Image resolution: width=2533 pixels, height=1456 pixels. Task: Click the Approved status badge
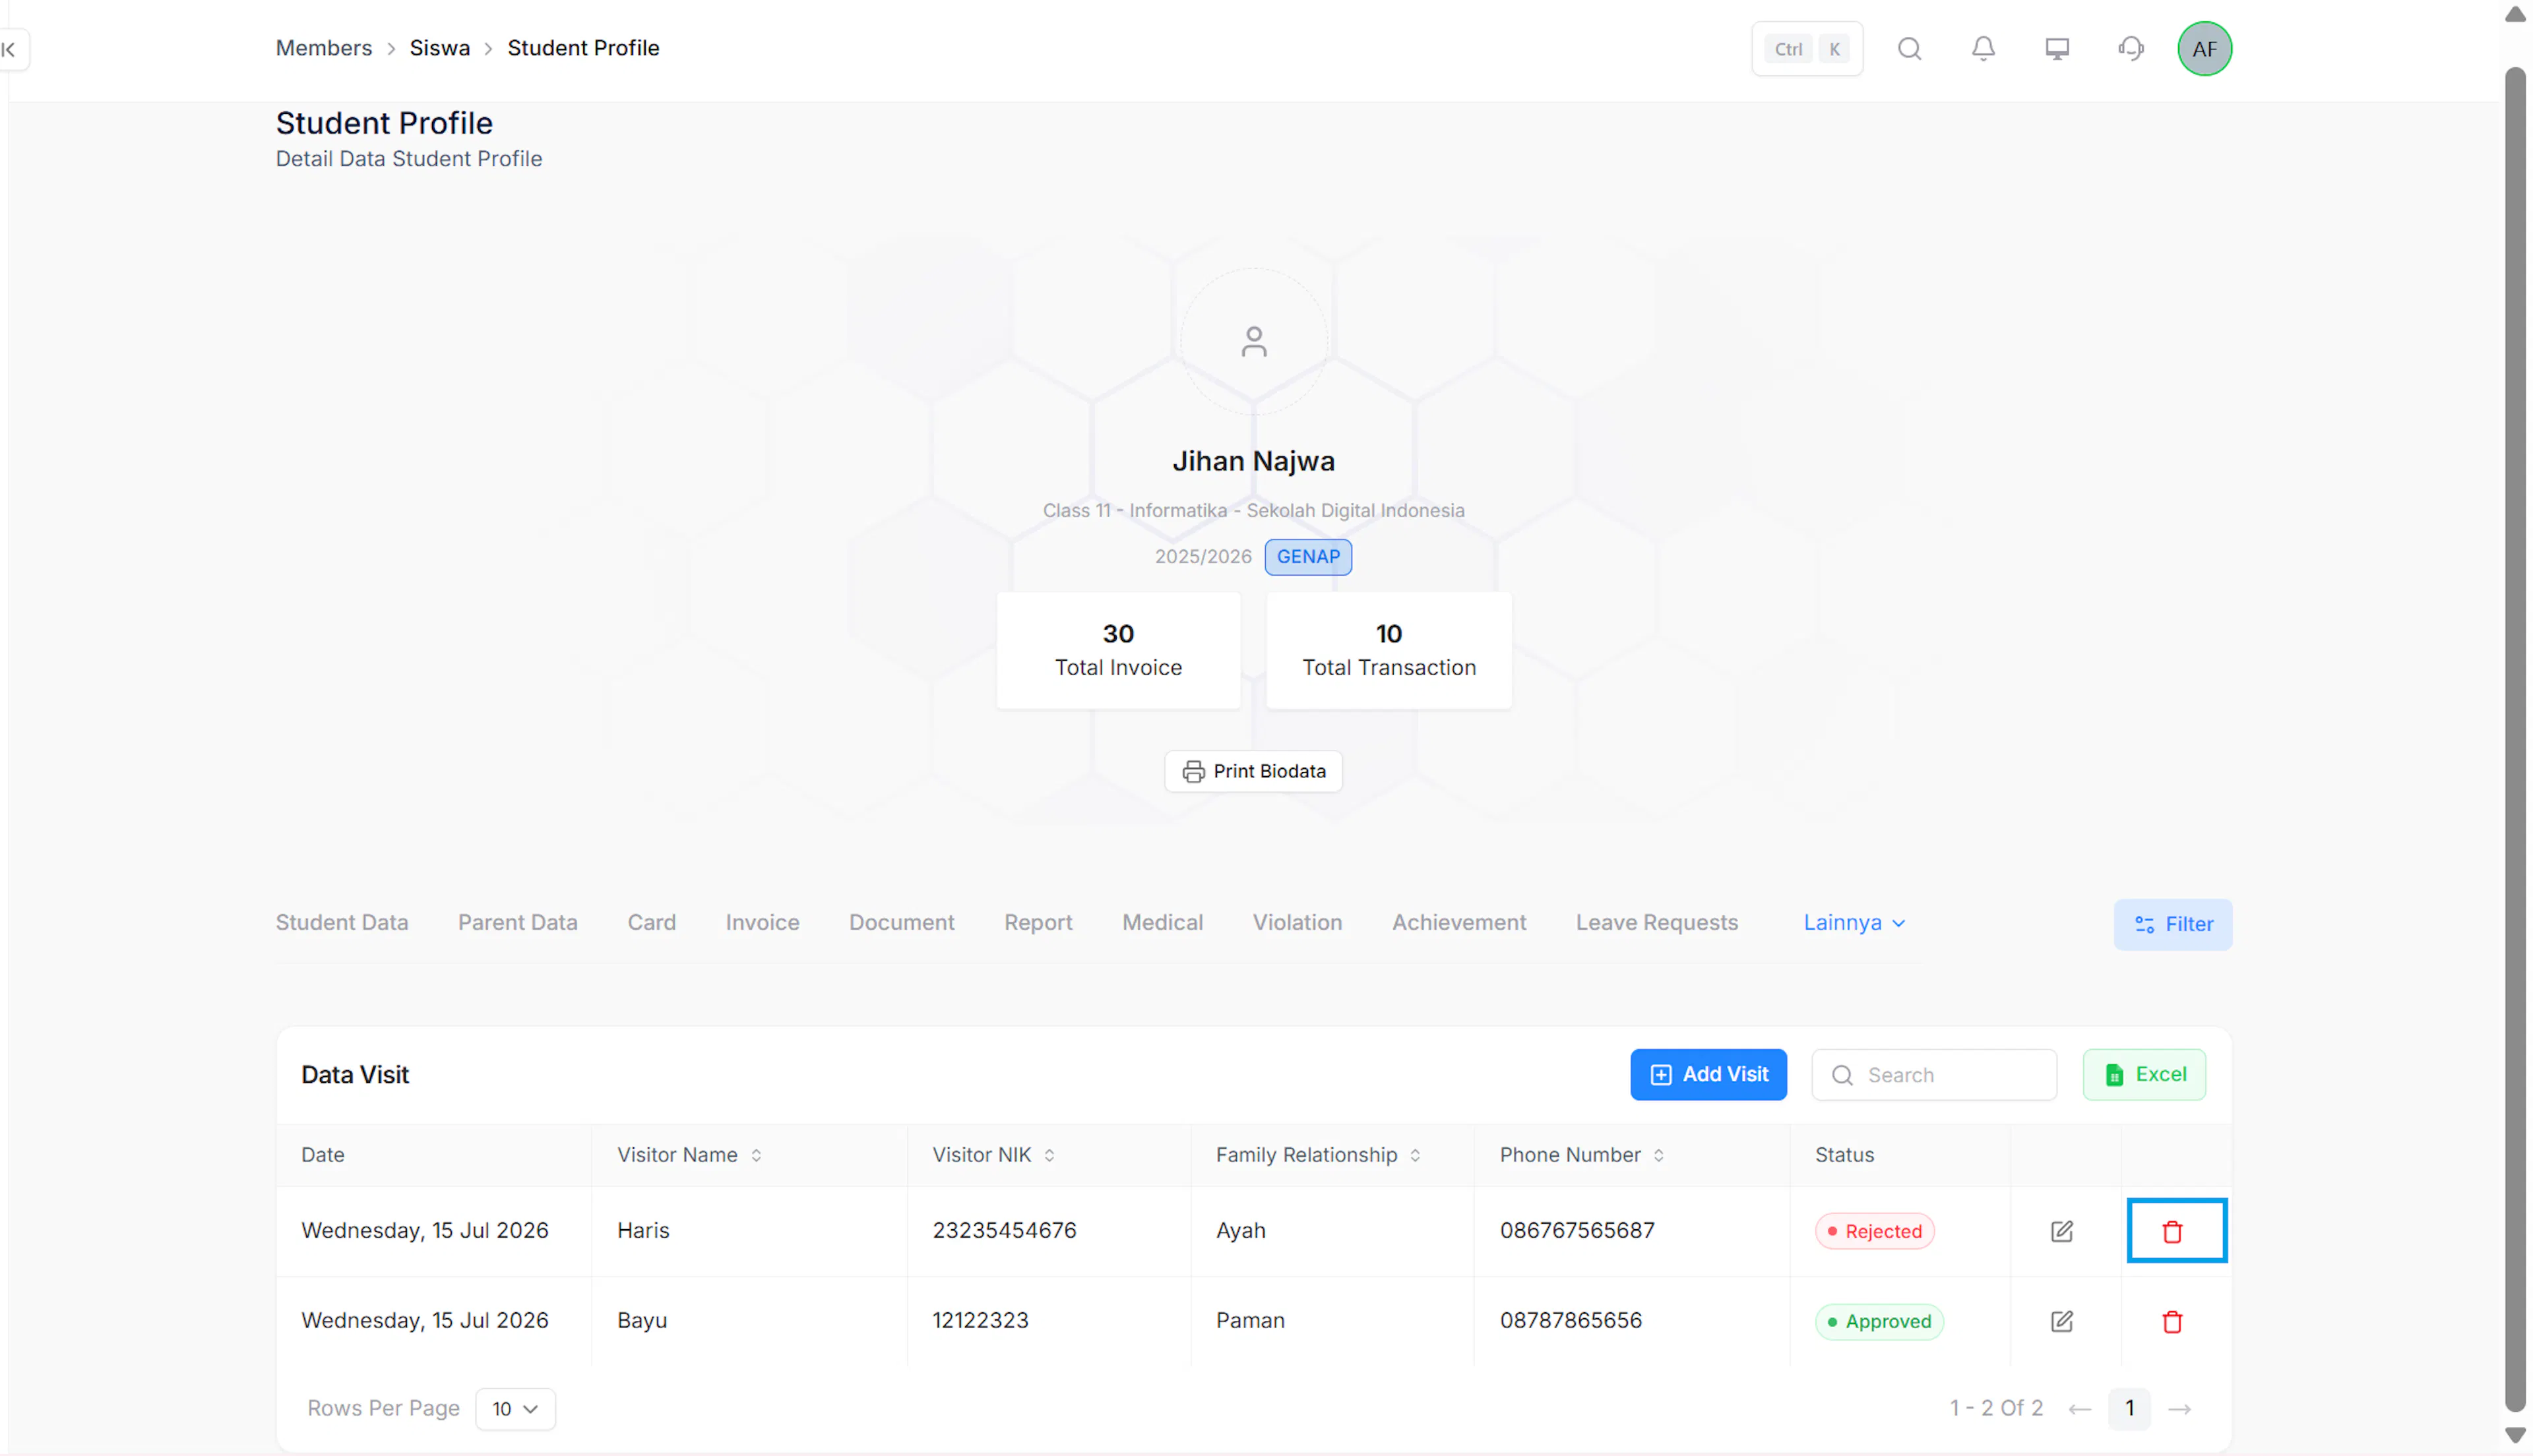tap(1879, 1321)
